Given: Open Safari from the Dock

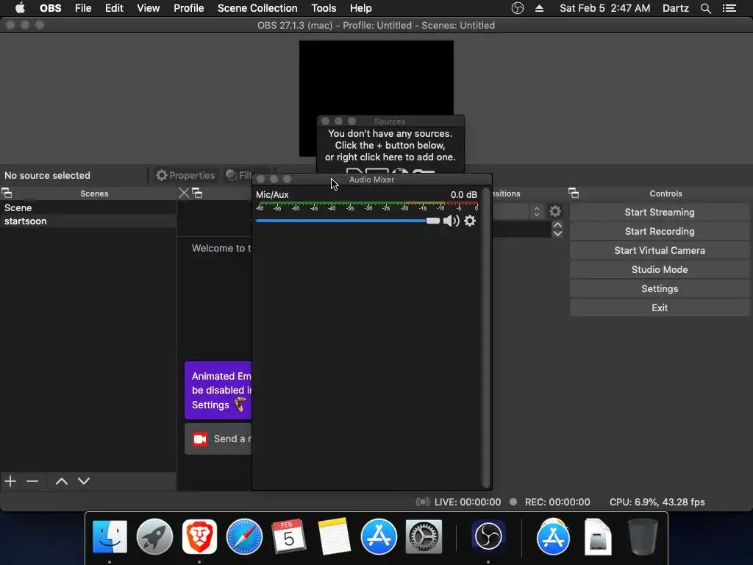Looking at the screenshot, I should pos(244,536).
